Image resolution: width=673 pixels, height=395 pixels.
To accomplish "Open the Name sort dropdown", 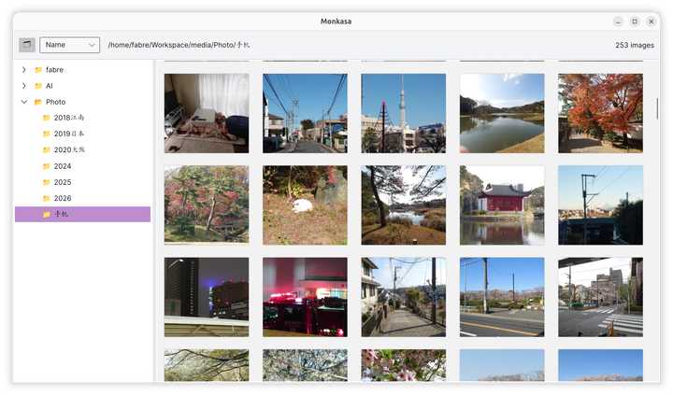I will [x=69, y=45].
